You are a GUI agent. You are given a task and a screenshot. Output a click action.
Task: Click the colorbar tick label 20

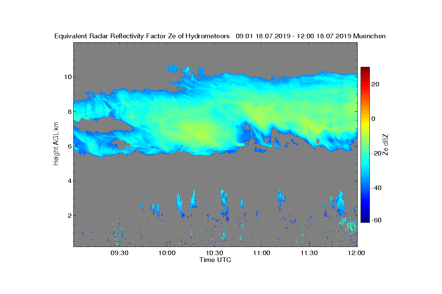pyautogui.click(x=376, y=84)
